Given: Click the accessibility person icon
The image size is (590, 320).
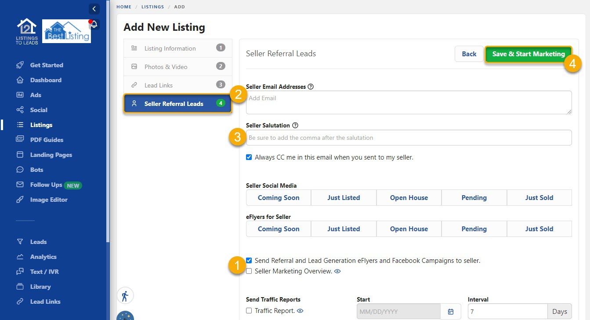Looking at the screenshot, I should click(x=125, y=295).
